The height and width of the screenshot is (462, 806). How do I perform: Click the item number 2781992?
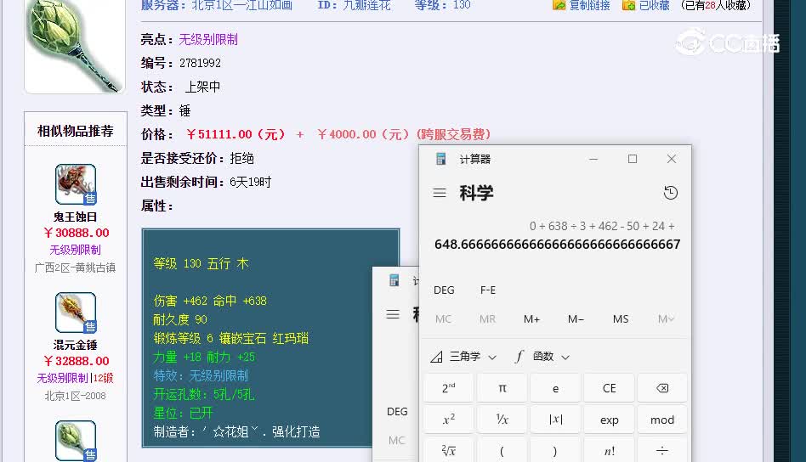click(200, 63)
